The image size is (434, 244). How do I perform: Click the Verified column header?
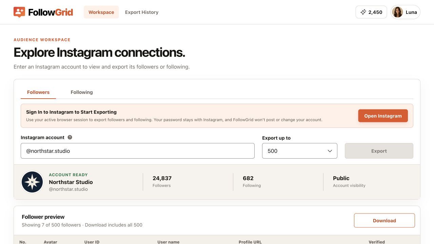(x=377, y=242)
